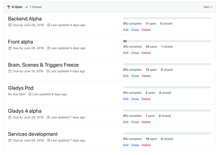Edit the Backend Alpha milestone
Viewport: 220px width, 155px height.
tap(126, 30)
